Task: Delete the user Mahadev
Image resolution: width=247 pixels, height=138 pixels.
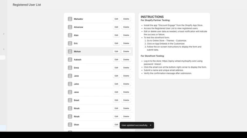Action: (x=126, y=19)
